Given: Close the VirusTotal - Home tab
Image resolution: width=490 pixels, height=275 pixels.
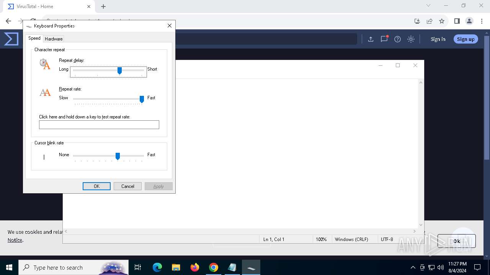Looking at the screenshot, I should (x=89, y=6).
